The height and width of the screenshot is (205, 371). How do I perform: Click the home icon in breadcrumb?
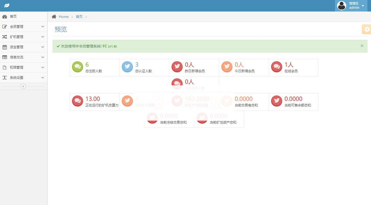coord(54,17)
